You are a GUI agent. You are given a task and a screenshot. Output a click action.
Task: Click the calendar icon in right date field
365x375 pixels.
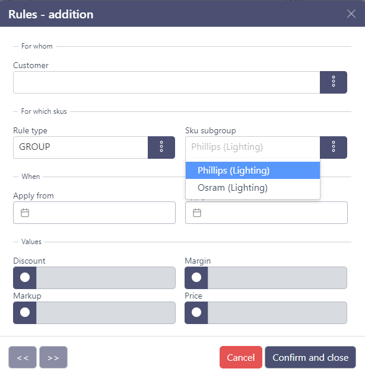(197, 213)
